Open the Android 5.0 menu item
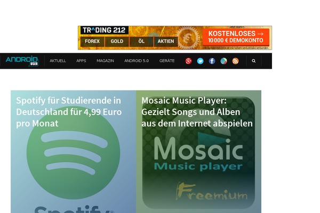 pyautogui.click(x=137, y=61)
